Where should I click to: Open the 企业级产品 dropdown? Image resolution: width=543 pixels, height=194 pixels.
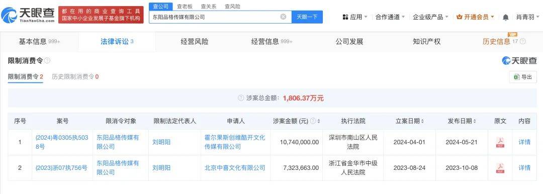point(430,17)
